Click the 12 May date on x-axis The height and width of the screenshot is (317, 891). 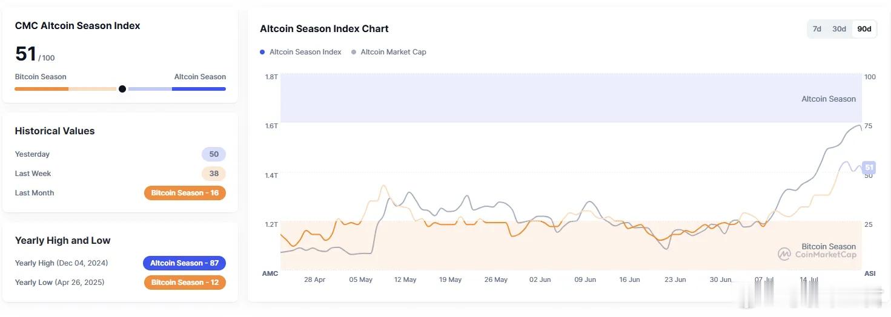[405, 279]
